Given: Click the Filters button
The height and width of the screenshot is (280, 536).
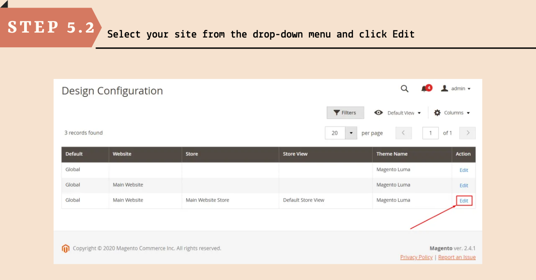Looking at the screenshot, I should 345,113.
